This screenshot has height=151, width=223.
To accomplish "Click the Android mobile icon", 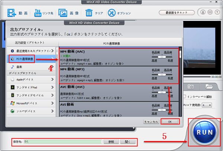I will 13,95.
